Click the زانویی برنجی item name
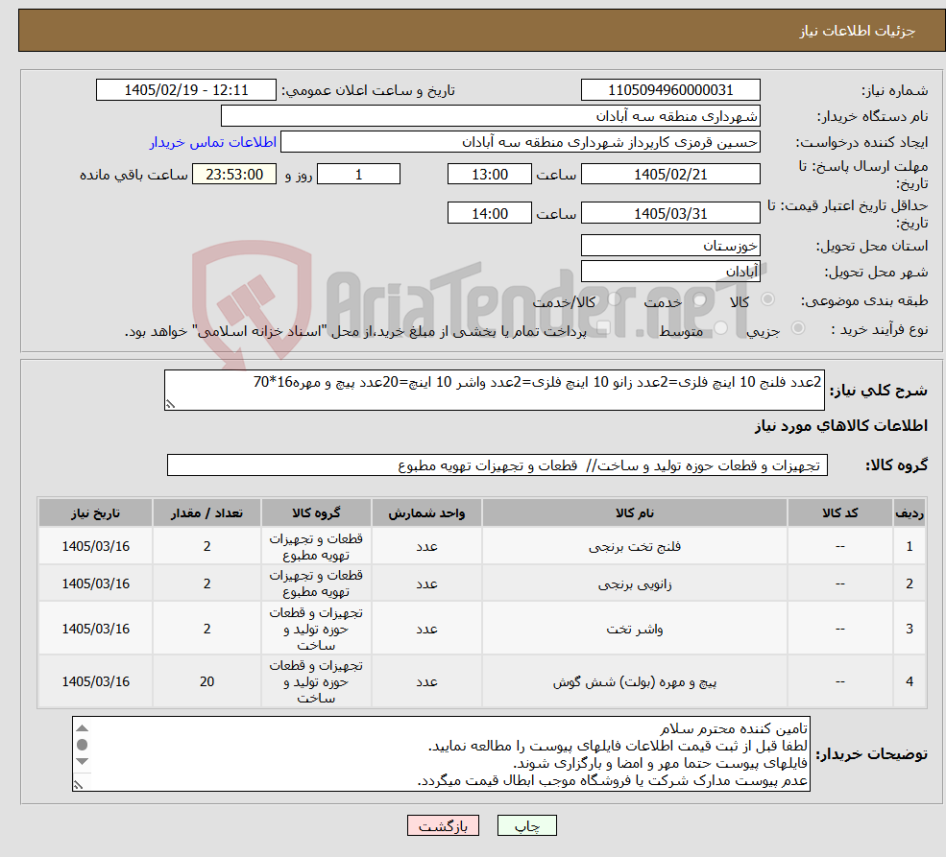This screenshot has height=857, width=946. [635, 584]
